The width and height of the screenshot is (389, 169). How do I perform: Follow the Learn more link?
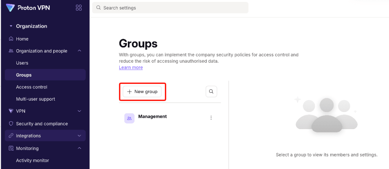coord(131,68)
